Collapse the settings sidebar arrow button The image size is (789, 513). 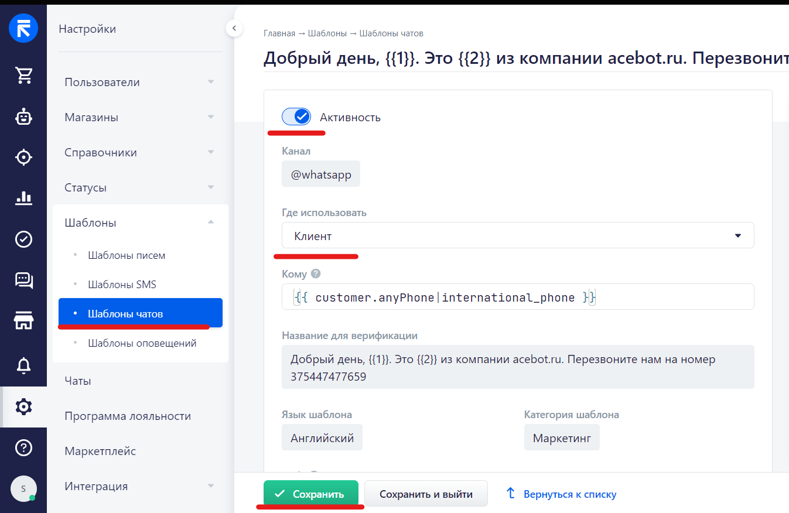pos(234,28)
